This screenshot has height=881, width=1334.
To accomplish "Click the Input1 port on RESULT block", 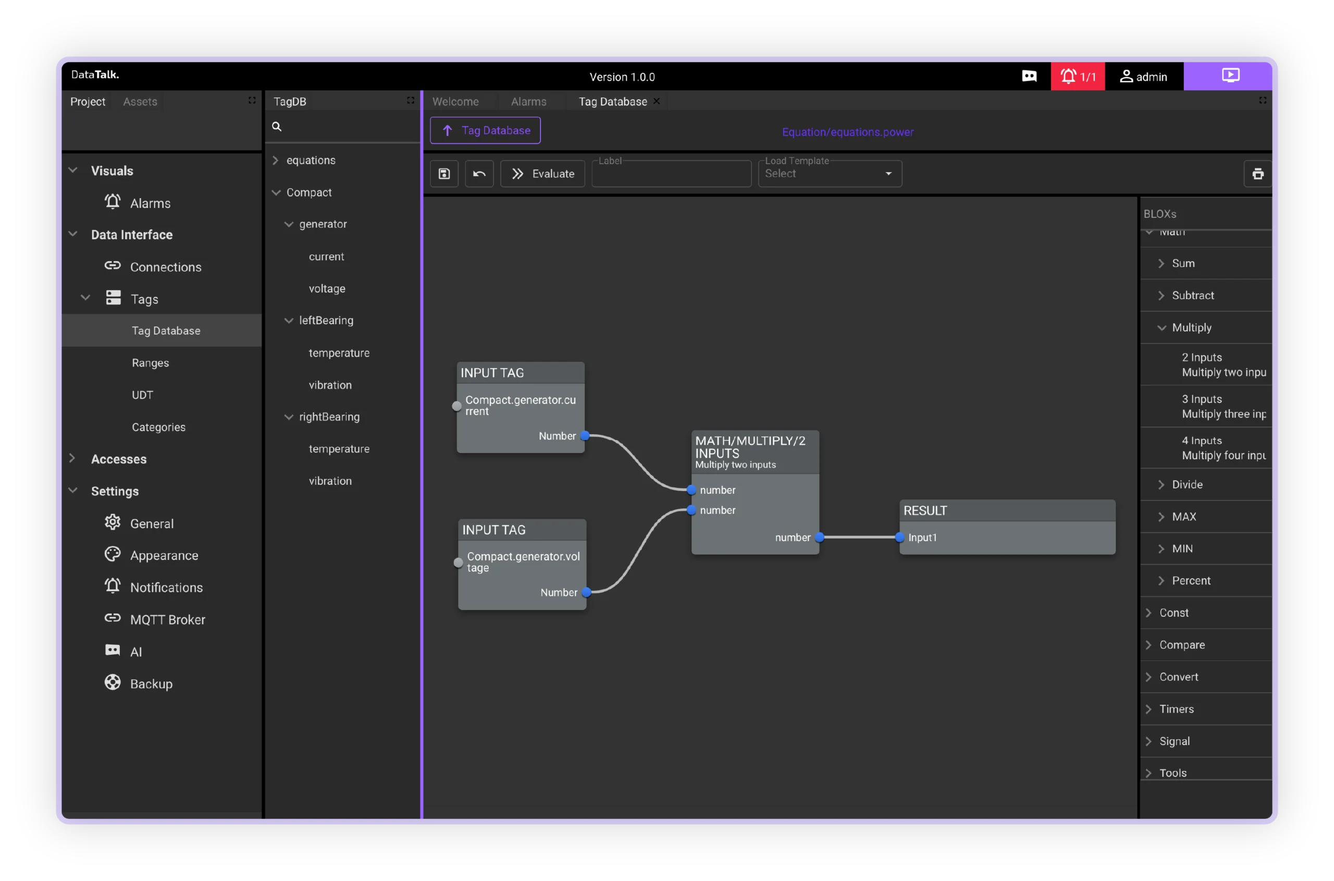I will (899, 537).
